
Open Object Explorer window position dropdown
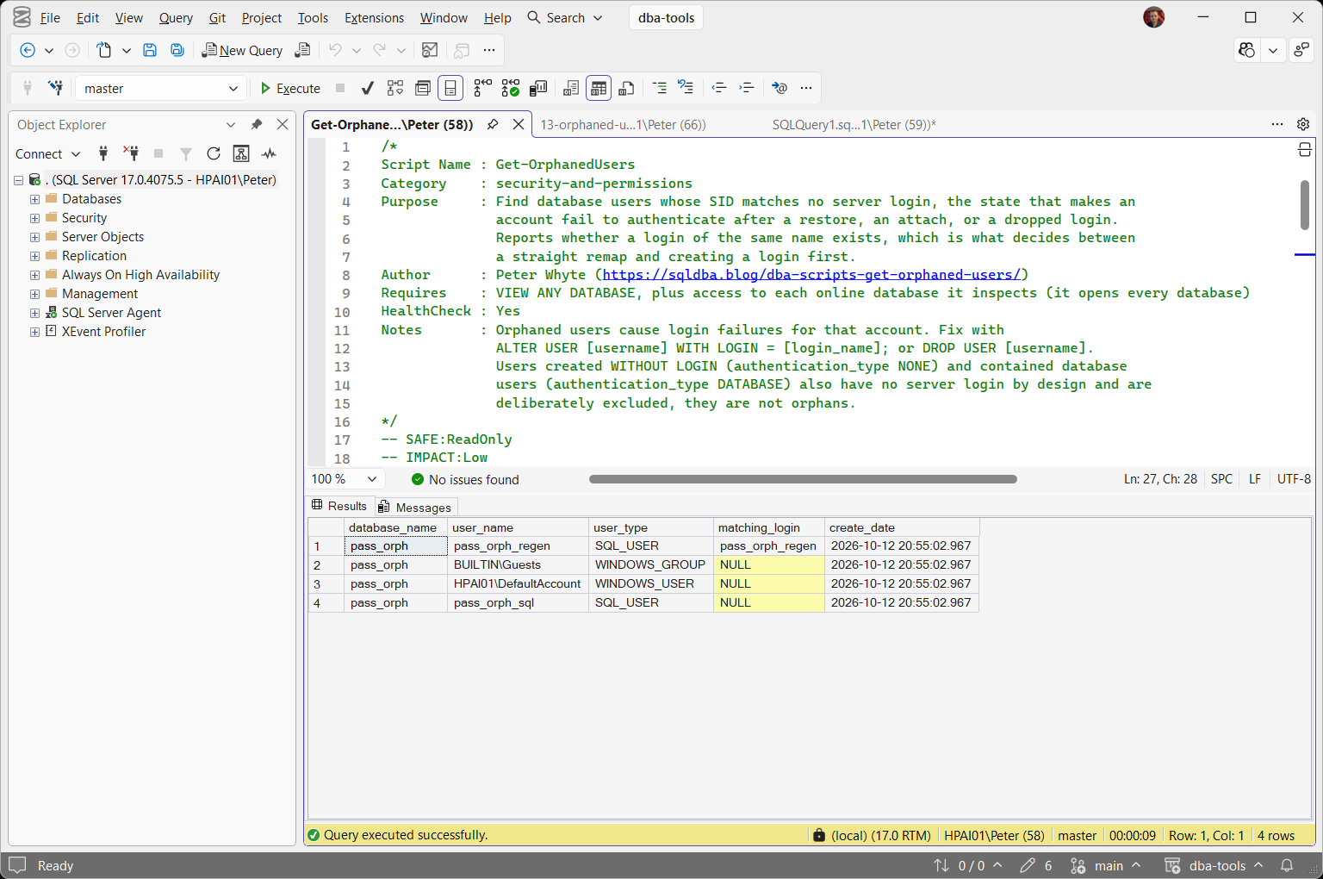(x=231, y=125)
